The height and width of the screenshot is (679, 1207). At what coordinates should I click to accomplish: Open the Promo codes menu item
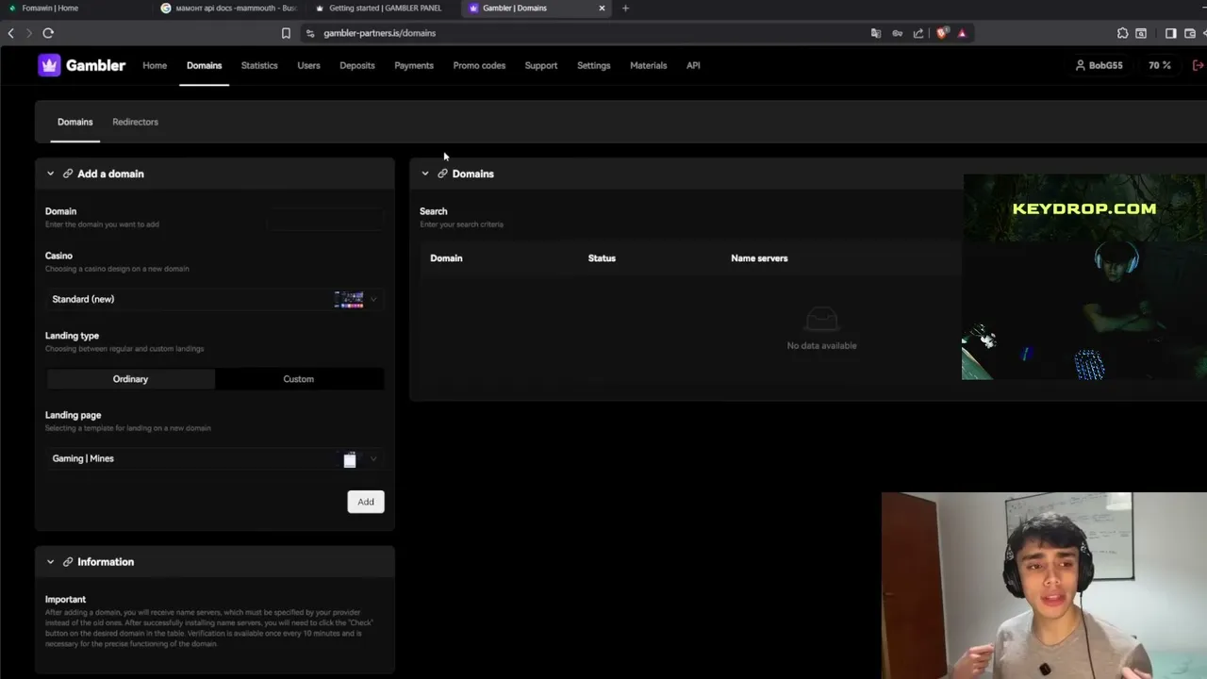(x=479, y=65)
